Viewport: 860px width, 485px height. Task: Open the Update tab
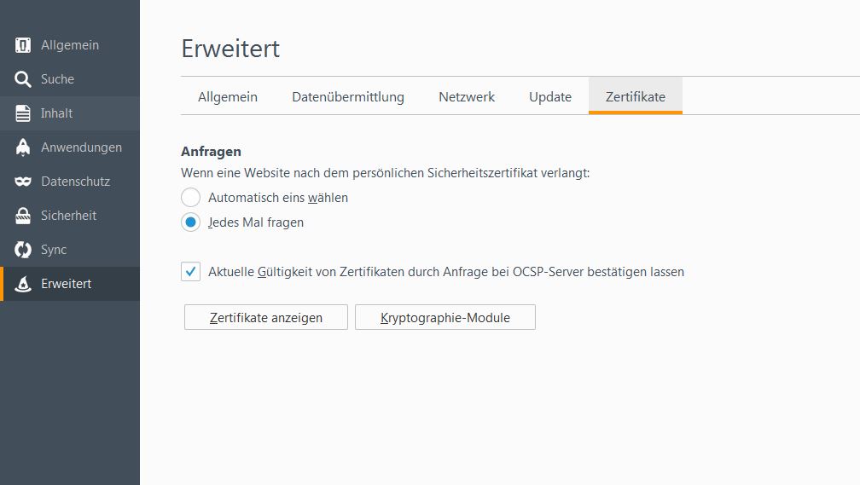point(550,97)
